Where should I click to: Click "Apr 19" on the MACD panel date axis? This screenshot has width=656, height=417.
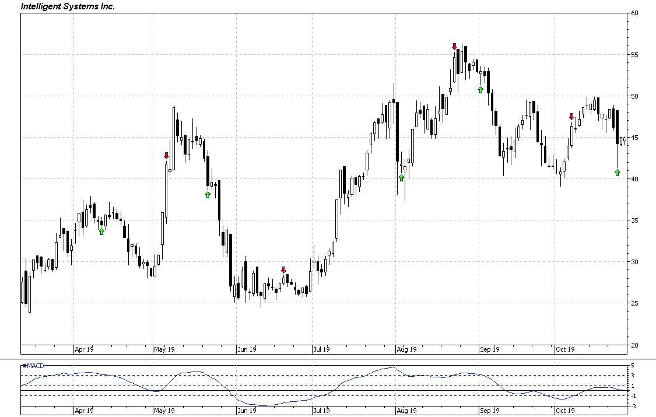pyautogui.click(x=84, y=411)
